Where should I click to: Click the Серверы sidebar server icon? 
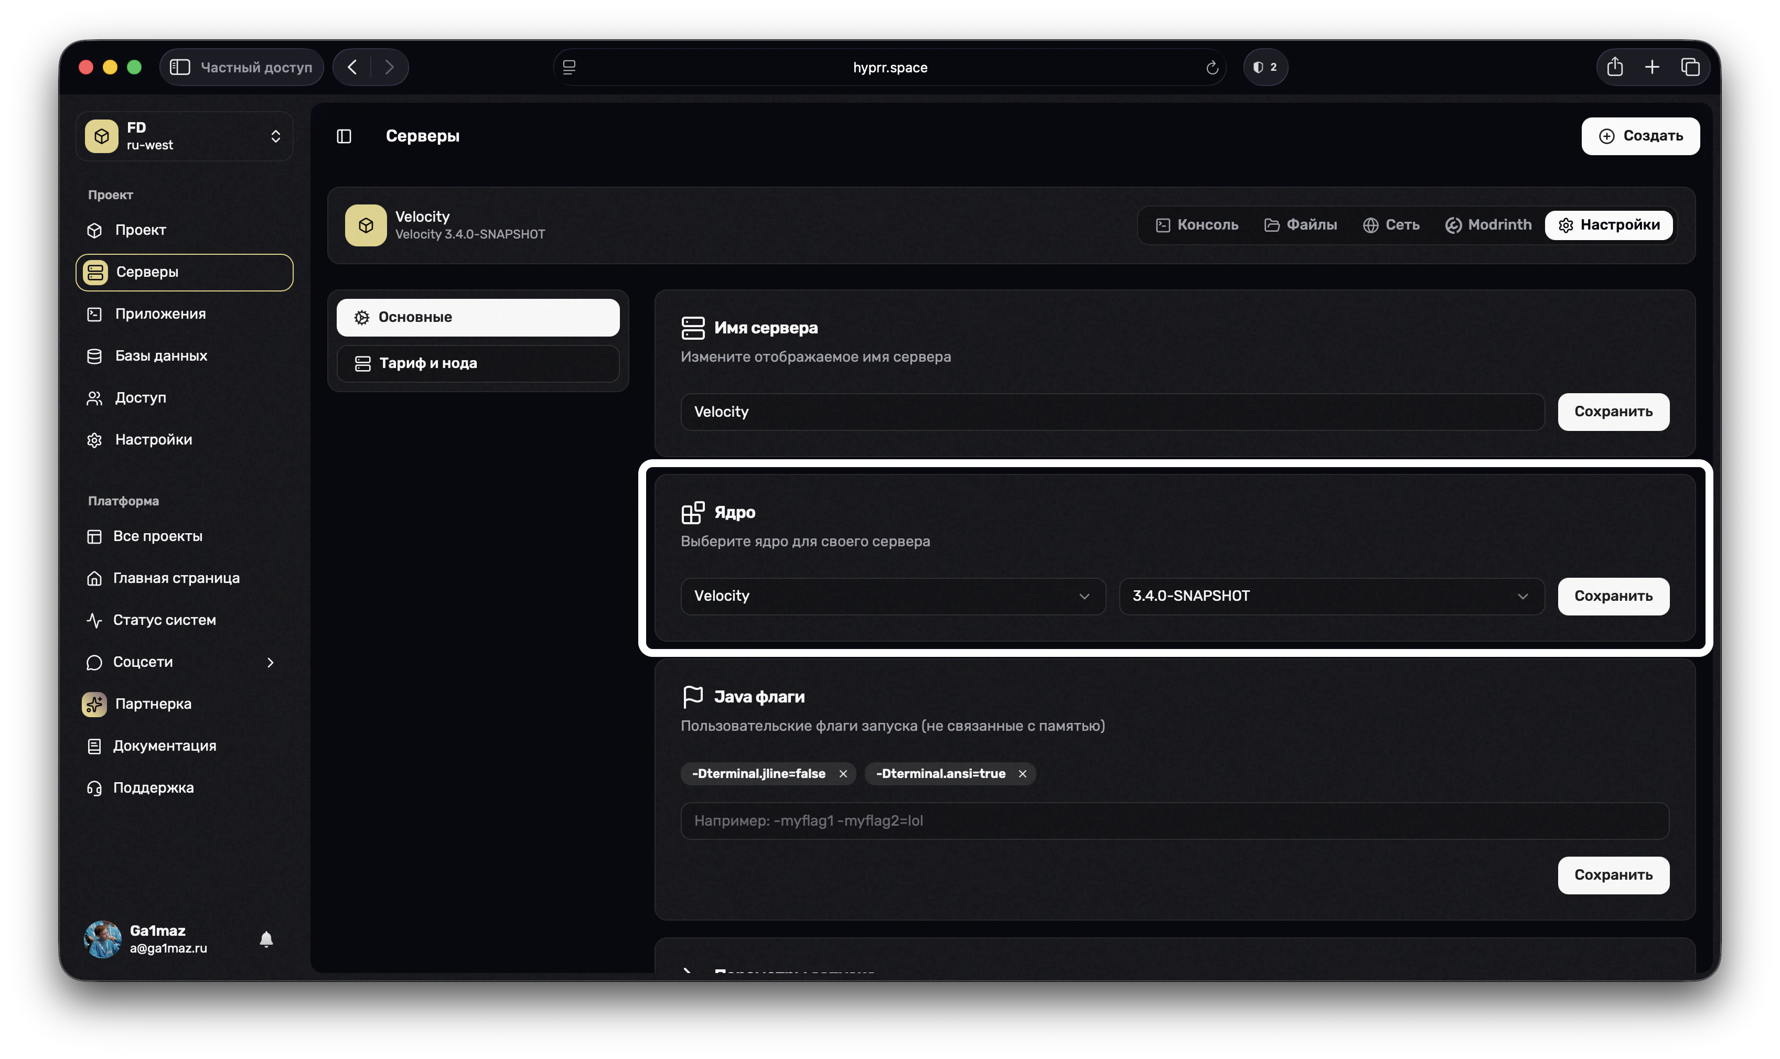pos(95,272)
